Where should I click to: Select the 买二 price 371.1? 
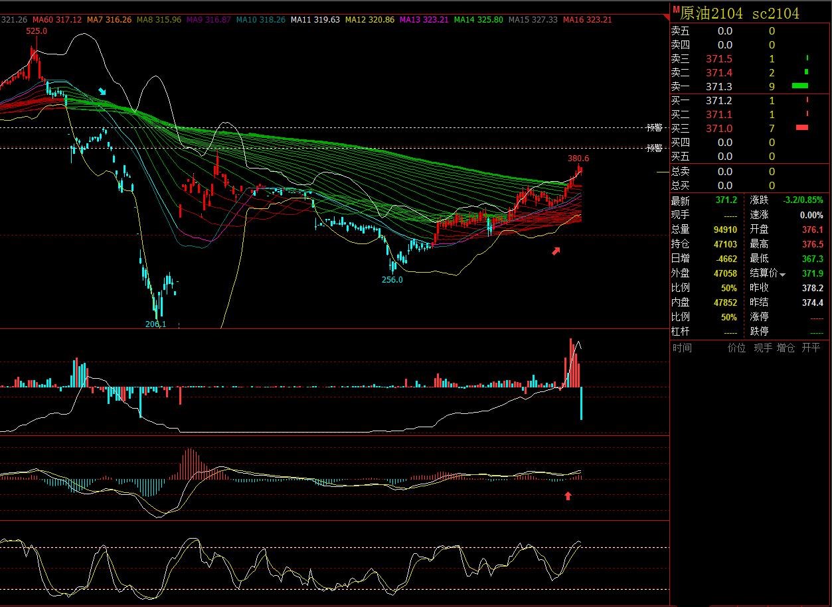[x=719, y=115]
